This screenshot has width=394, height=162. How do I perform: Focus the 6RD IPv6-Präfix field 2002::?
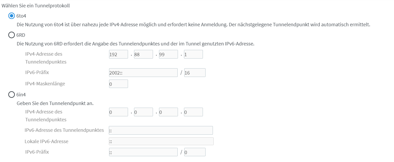[x=143, y=73]
